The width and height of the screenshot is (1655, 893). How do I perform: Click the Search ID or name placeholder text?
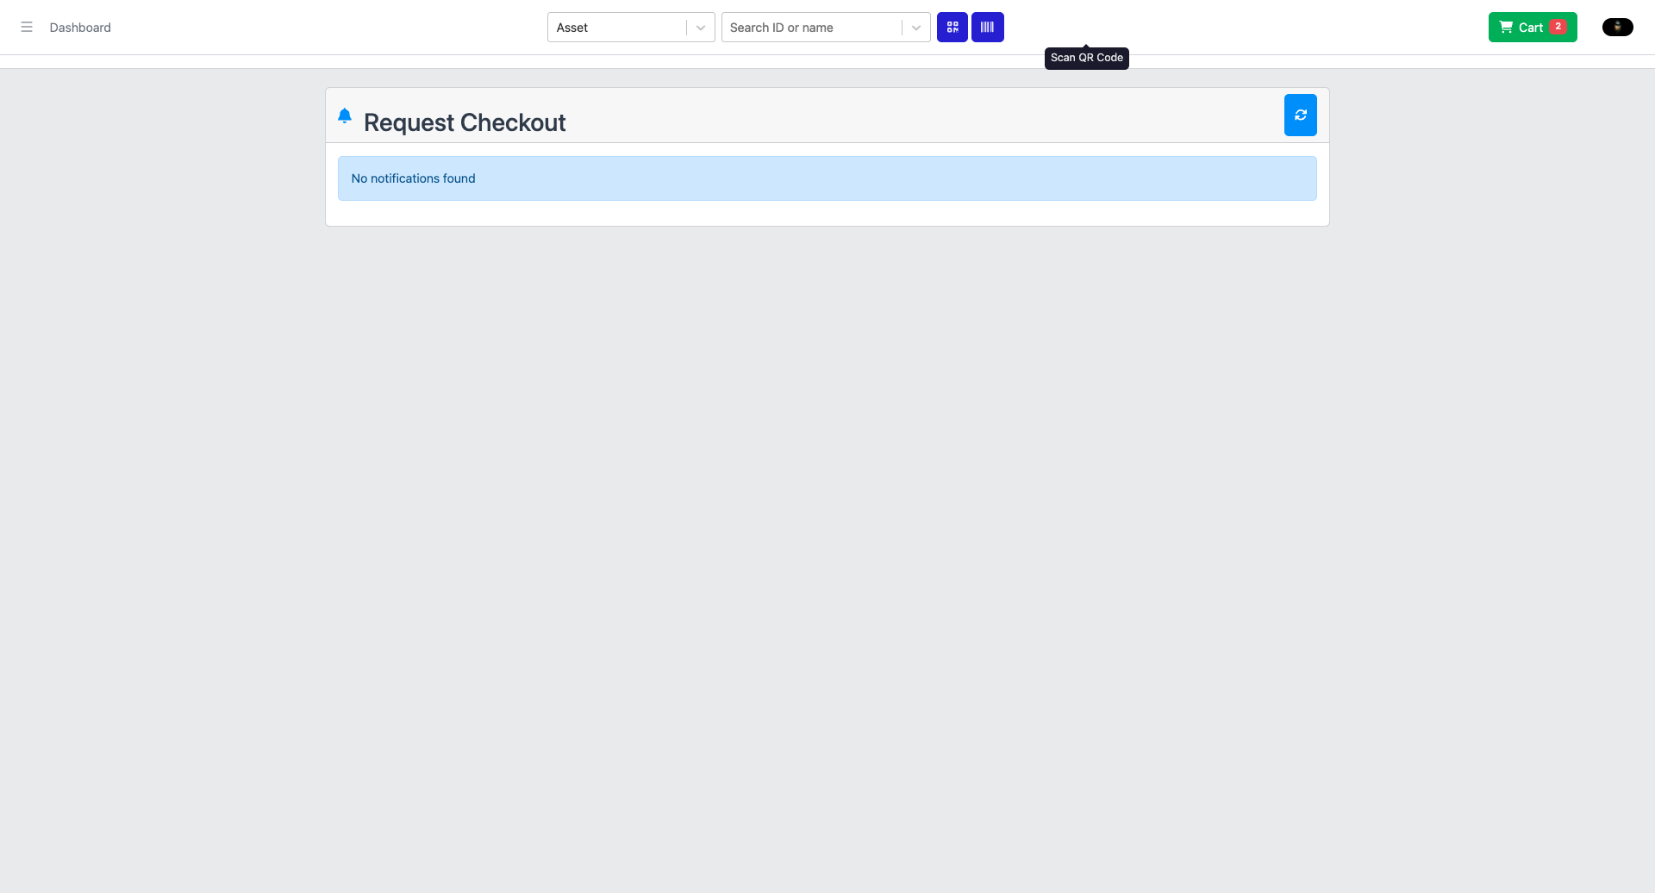point(782,28)
